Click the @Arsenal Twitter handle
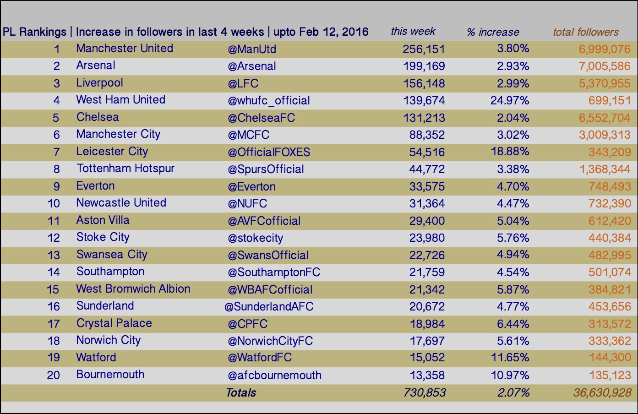 coord(252,66)
